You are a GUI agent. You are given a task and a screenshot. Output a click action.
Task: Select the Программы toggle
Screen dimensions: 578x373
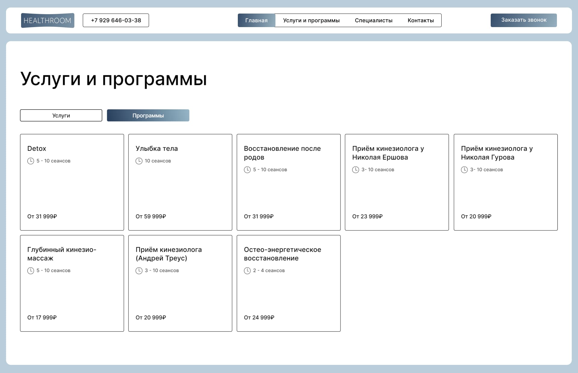coord(148,116)
